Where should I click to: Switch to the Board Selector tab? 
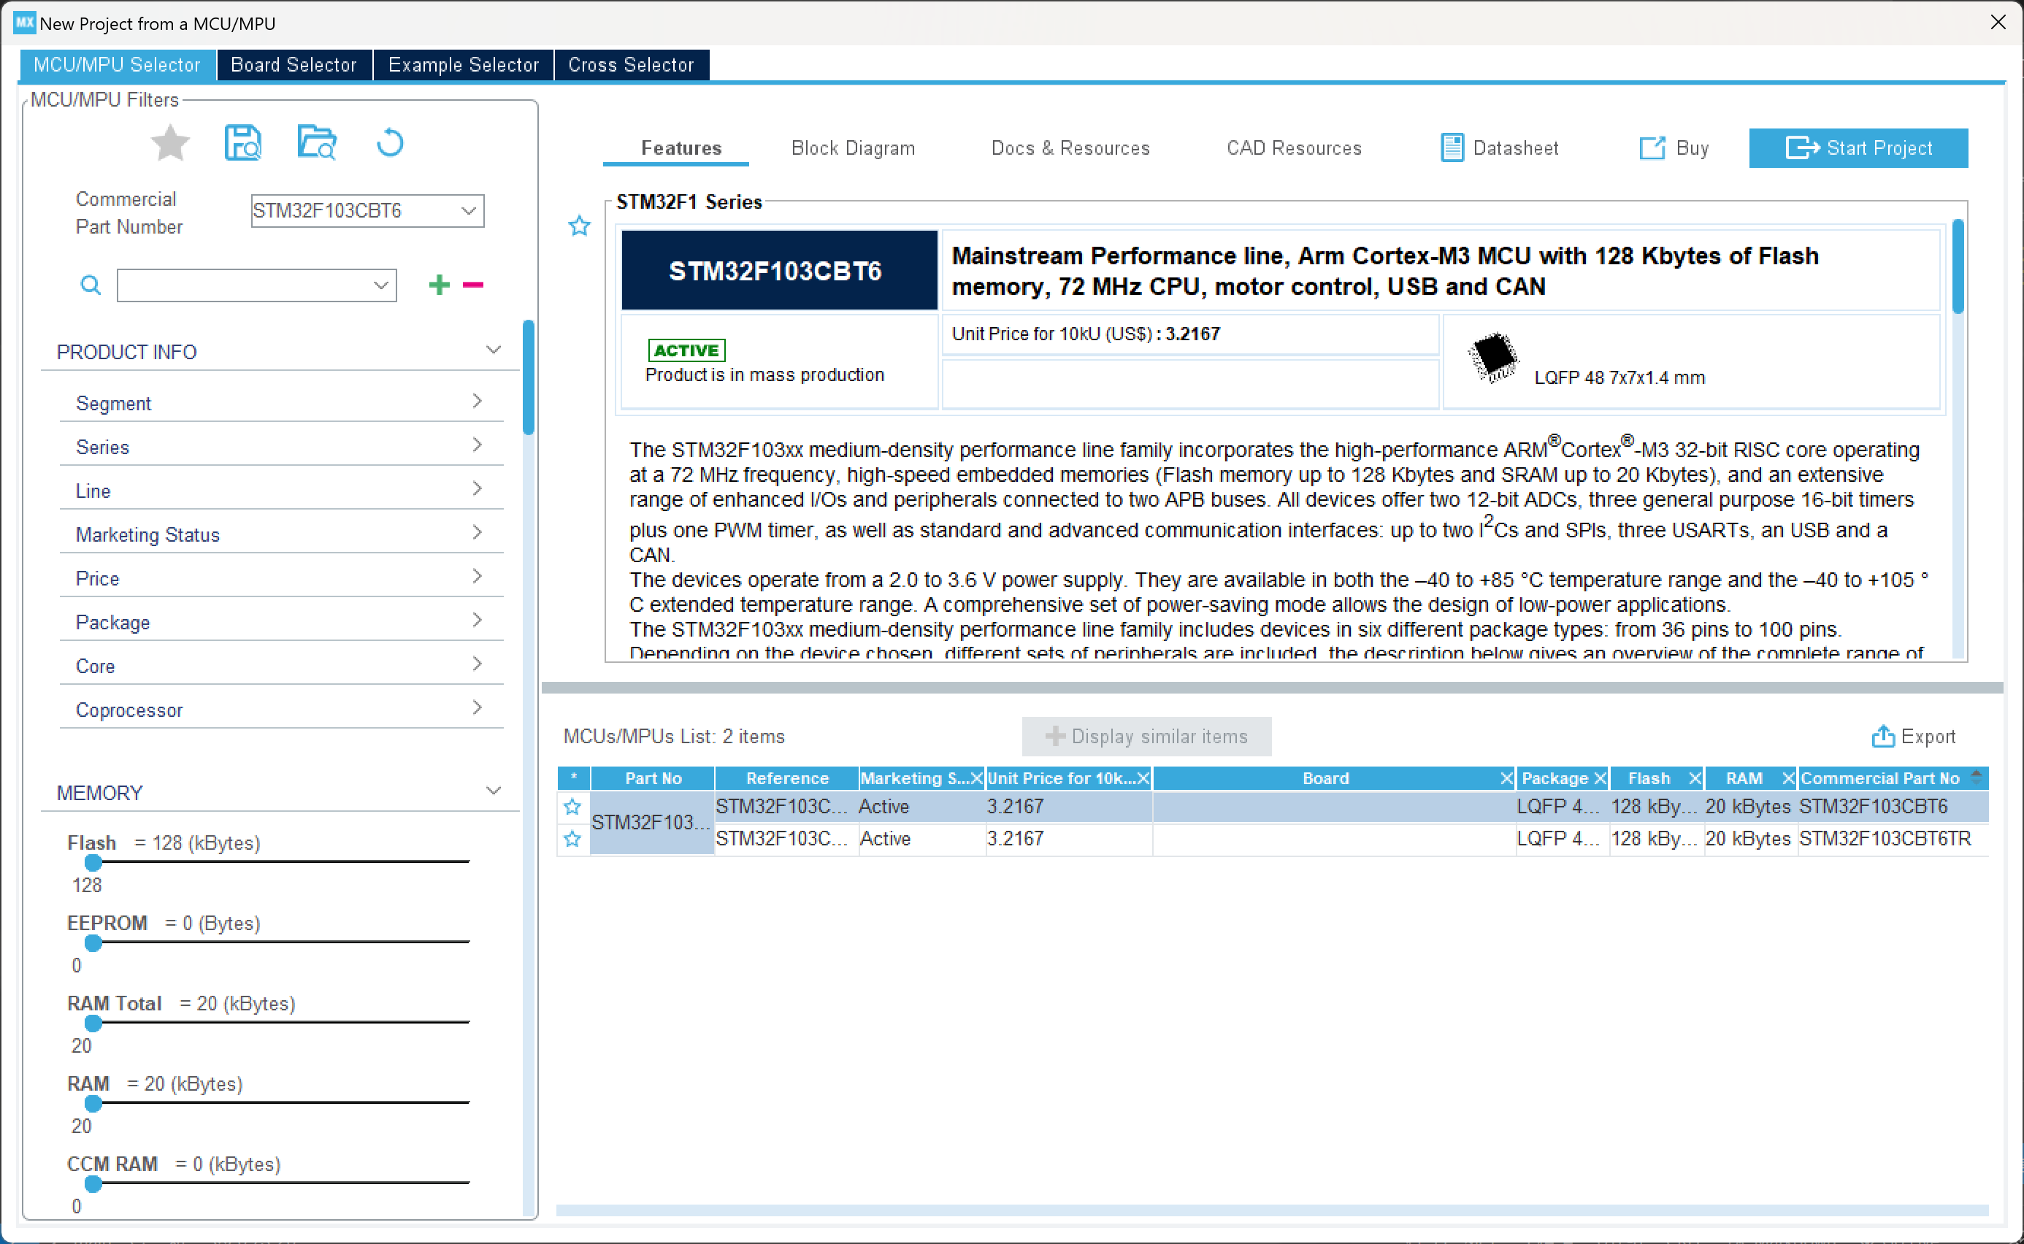294,64
